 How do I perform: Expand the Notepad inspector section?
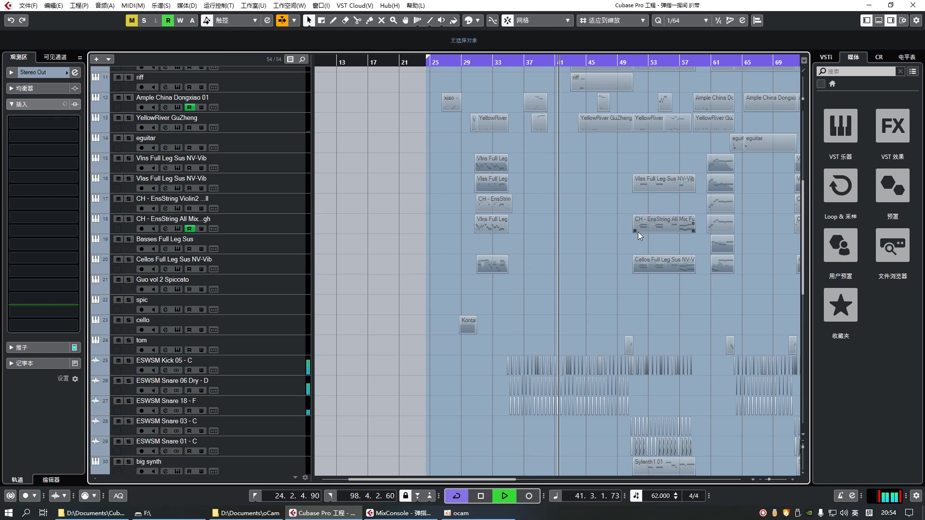[11, 364]
